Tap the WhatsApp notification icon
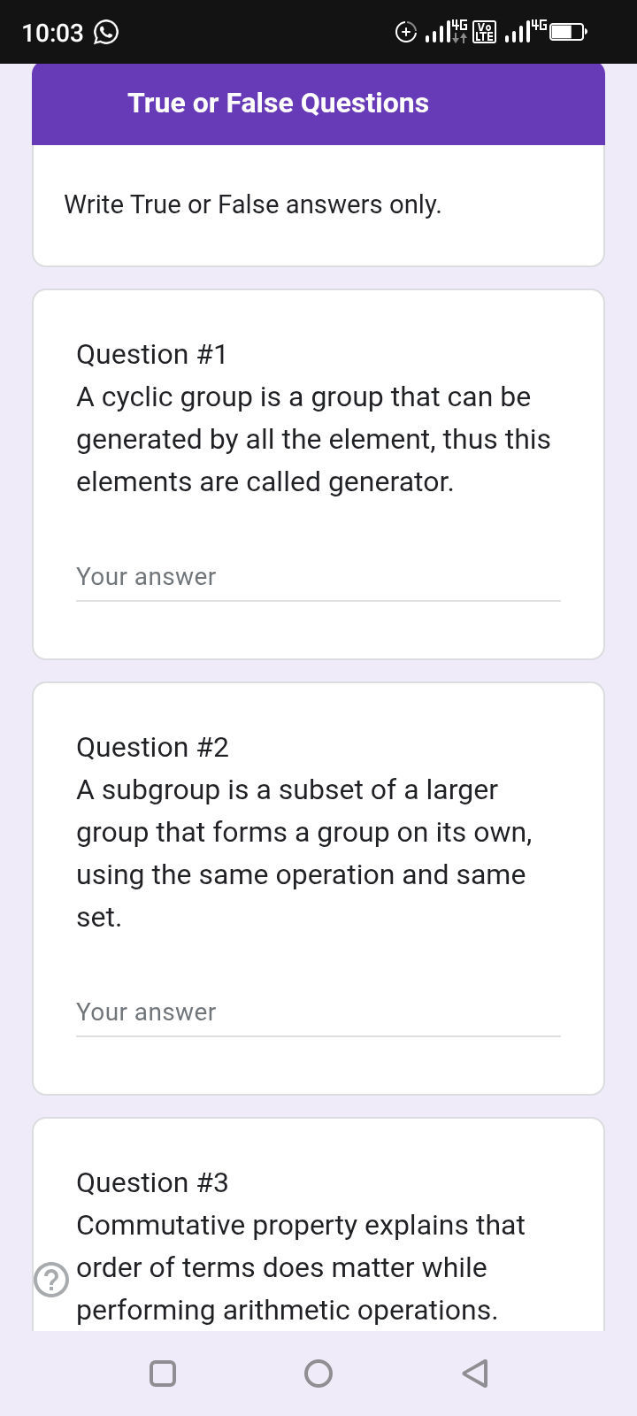Viewport: 637px width, 1416px height. tap(106, 33)
